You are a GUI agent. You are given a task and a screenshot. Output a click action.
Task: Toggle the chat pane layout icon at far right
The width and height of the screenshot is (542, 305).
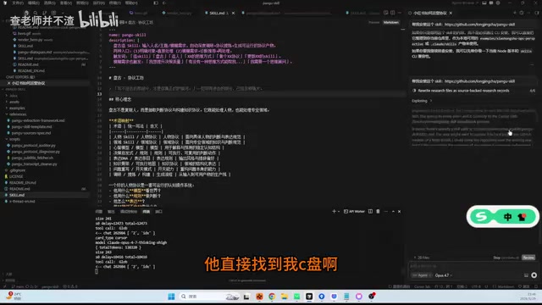[537, 13]
